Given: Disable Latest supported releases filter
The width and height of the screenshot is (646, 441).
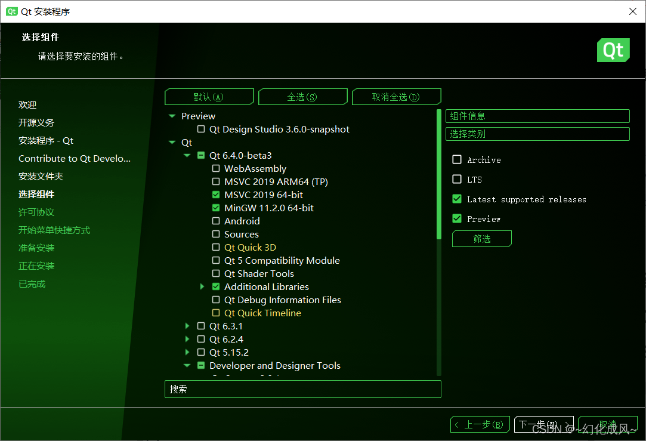Looking at the screenshot, I should (x=457, y=199).
